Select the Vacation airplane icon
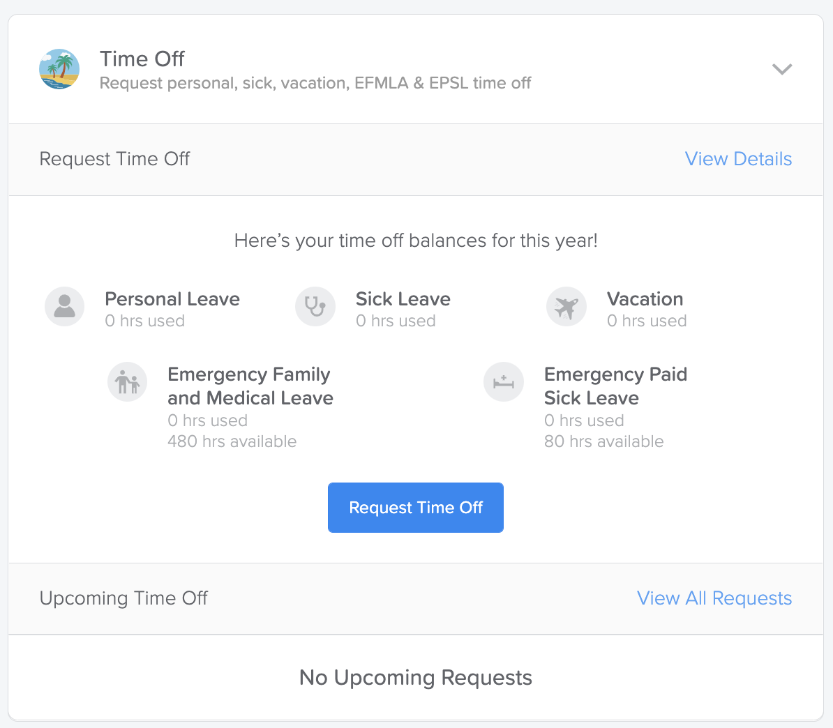Viewport: 833px width, 728px height. pos(566,306)
